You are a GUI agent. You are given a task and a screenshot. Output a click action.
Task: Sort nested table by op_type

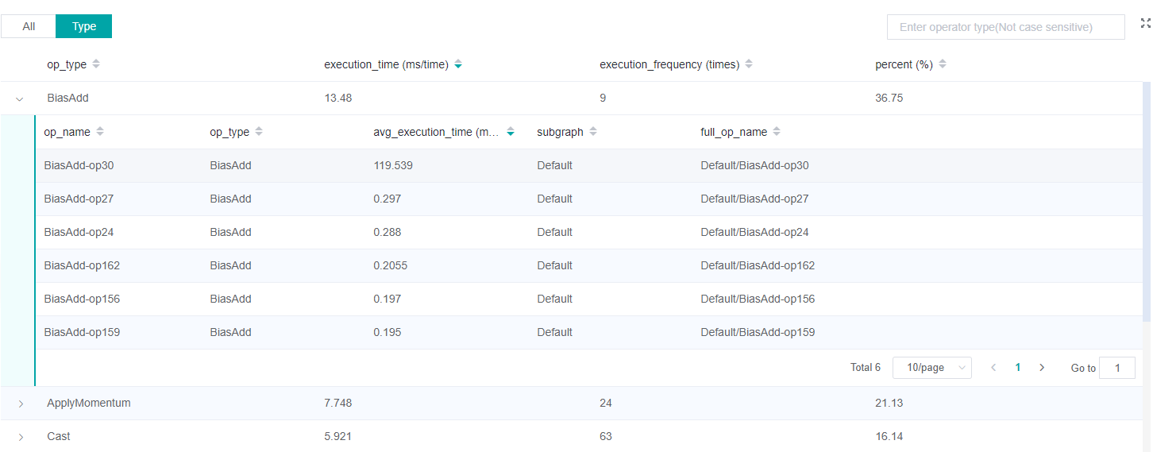[x=259, y=132]
